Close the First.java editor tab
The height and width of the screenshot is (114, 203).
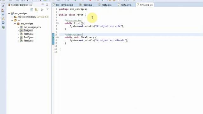pos(152,5)
